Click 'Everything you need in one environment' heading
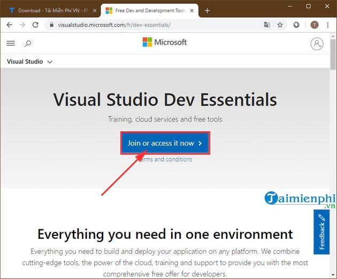The image size is (337, 279). pos(165,234)
